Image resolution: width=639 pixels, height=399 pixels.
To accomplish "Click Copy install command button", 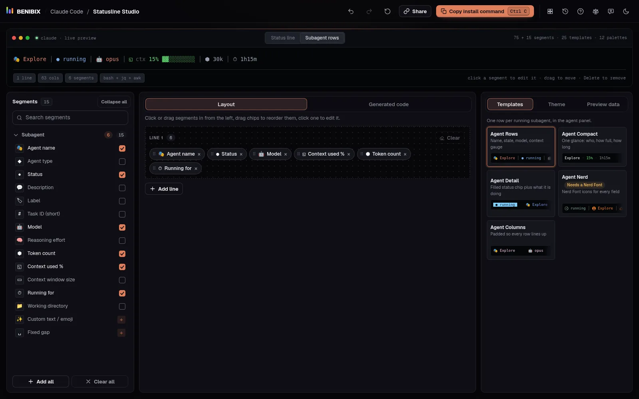I will [x=485, y=11].
